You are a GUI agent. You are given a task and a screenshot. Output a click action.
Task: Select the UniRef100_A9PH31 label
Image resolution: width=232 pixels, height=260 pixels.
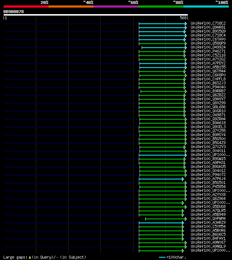[208, 163]
